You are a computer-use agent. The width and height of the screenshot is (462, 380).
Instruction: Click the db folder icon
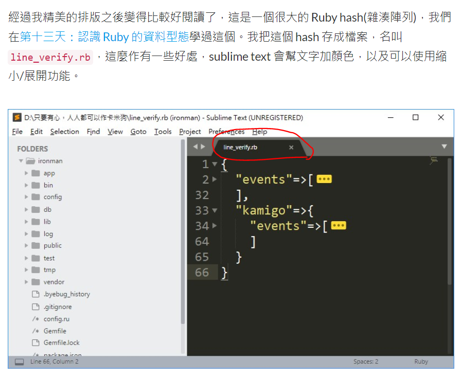tap(35, 209)
